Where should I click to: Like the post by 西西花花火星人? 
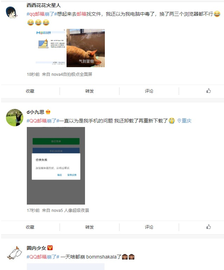click(x=209, y=91)
